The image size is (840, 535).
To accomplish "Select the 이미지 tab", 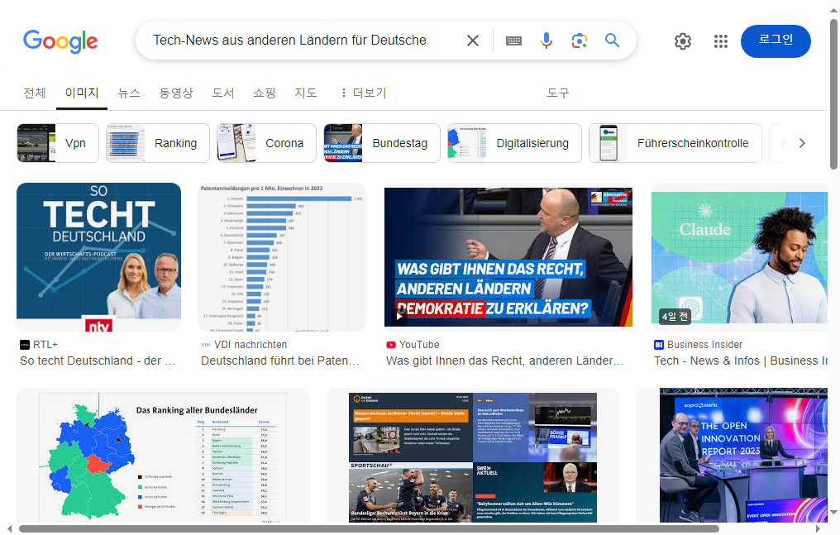I will tap(81, 93).
